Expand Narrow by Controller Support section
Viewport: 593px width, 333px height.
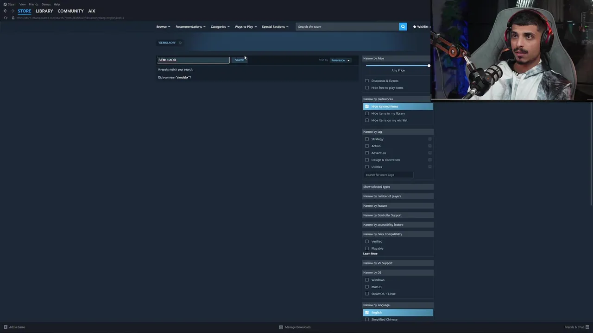[x=398, y=215]
